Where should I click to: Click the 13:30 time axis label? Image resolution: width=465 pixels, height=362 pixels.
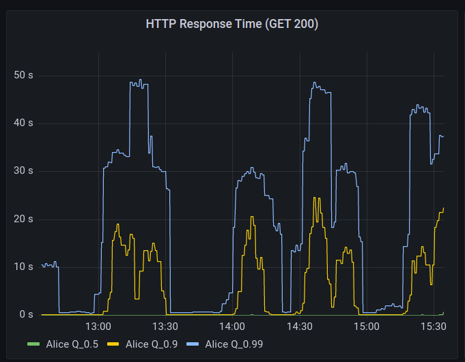pos(165,327)
